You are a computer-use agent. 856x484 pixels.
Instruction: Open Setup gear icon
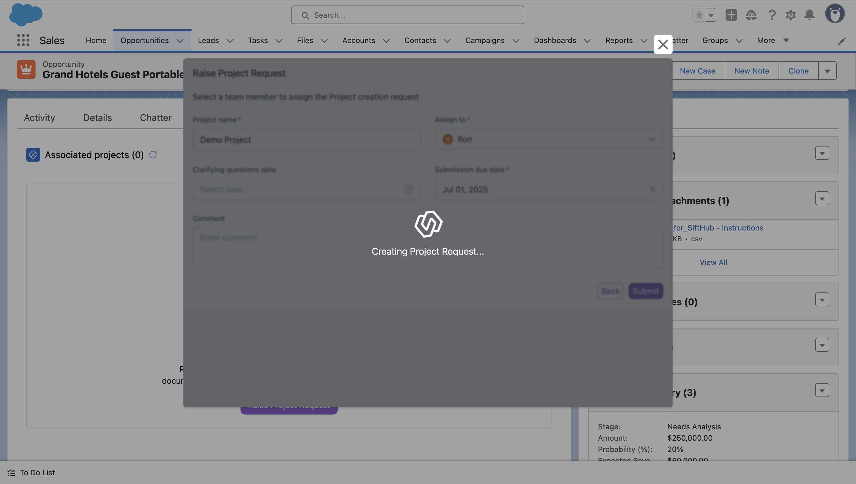pos(790,15)
